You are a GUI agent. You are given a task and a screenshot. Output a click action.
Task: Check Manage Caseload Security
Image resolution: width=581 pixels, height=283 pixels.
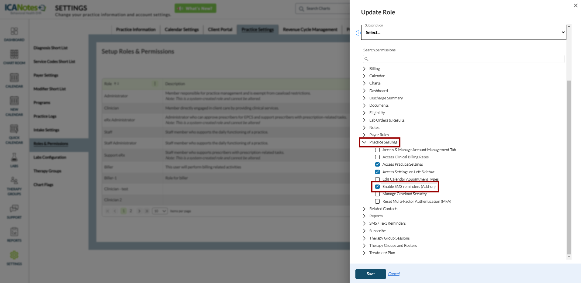[x=377, y=194]
